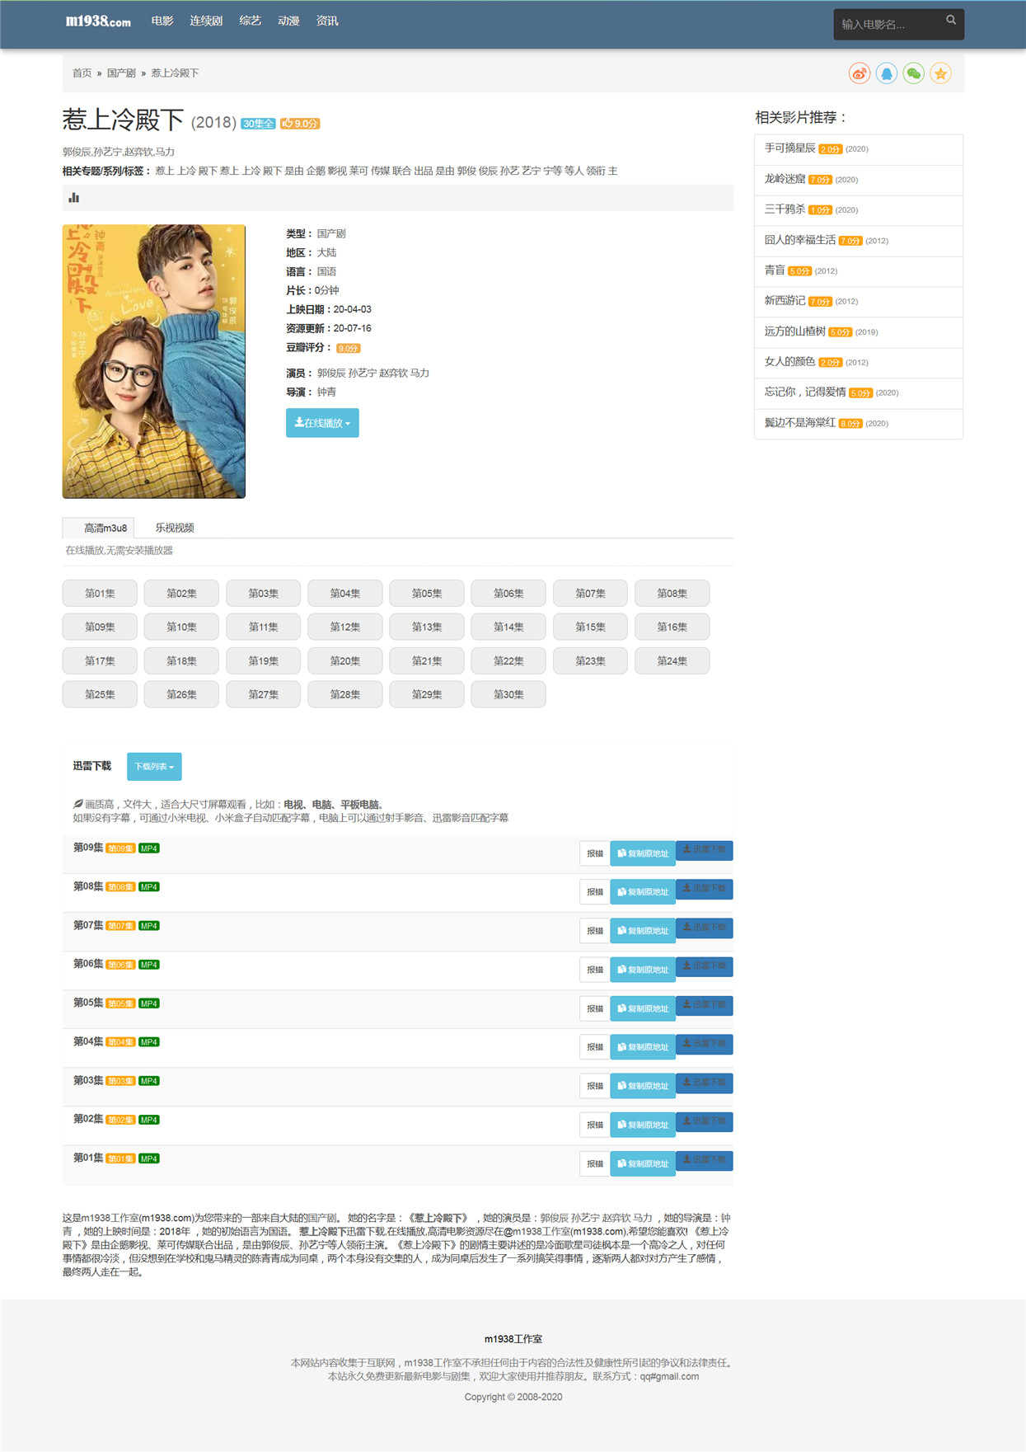Open the 连续剧 navigation menu
The width and height of the screenshot is (1026, 1452).
coord(206,21)
